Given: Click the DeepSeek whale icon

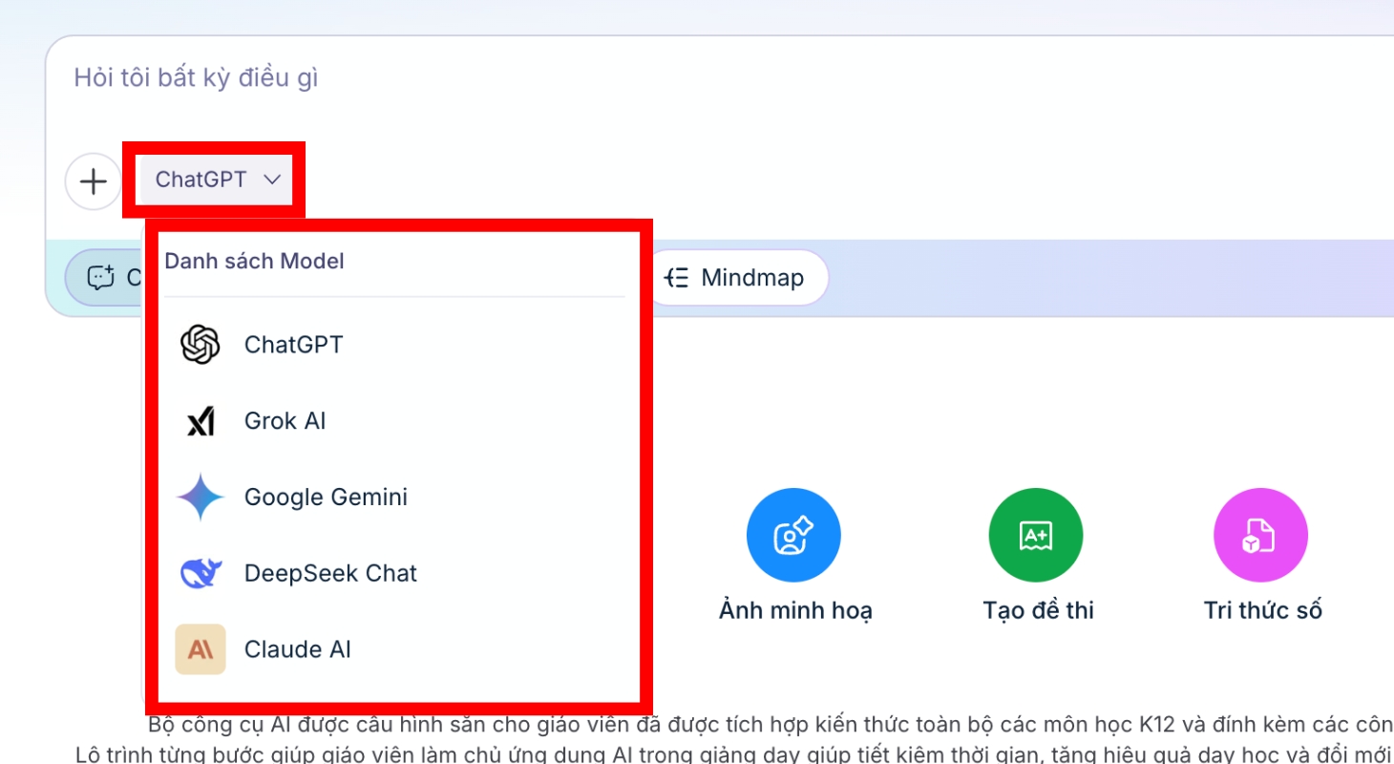Looking at the screenshot, I should coord(199,573).
